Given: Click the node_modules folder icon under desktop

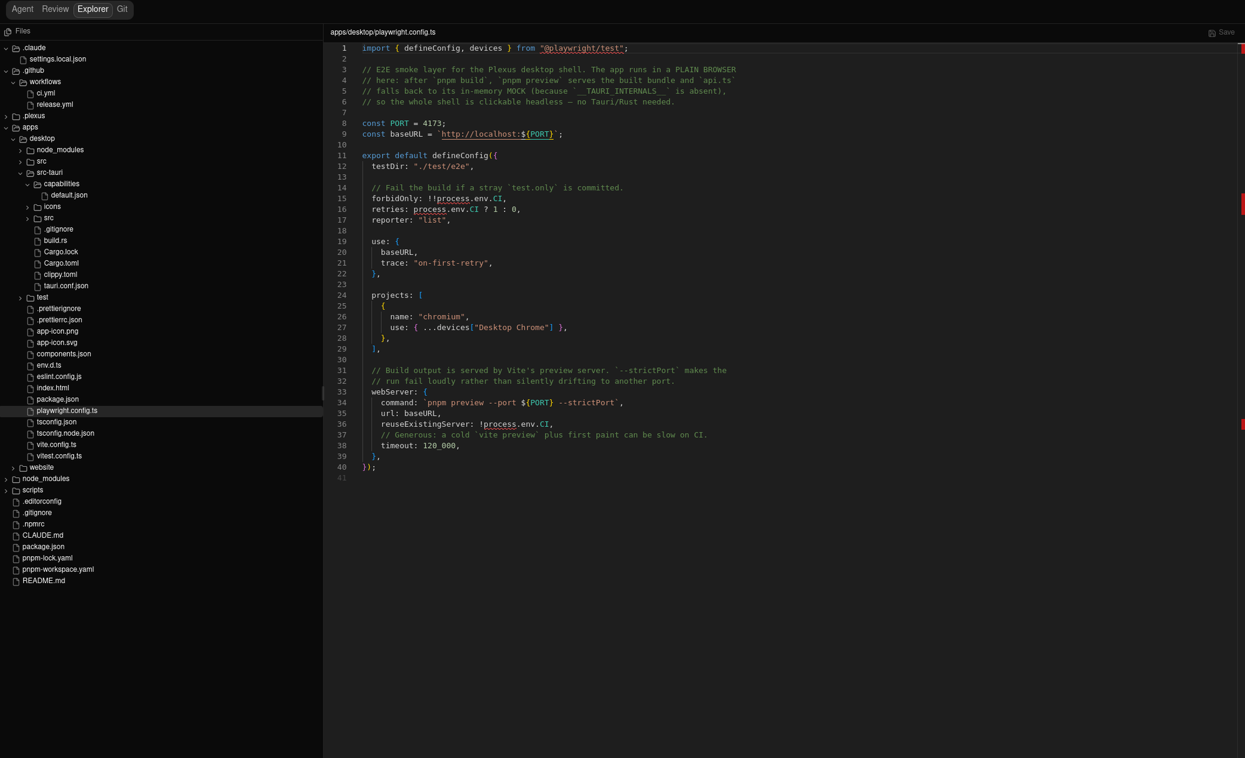Looking at the screenshot, I should (x=31, y=150).
